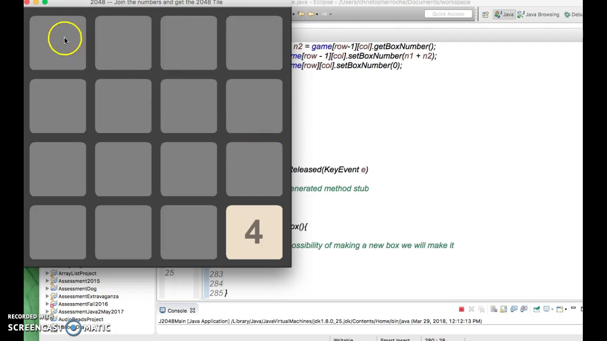The height and width of the screenshot is (341, 607).
Task: Focus the Quick Access search field
Action: (448, 14)
